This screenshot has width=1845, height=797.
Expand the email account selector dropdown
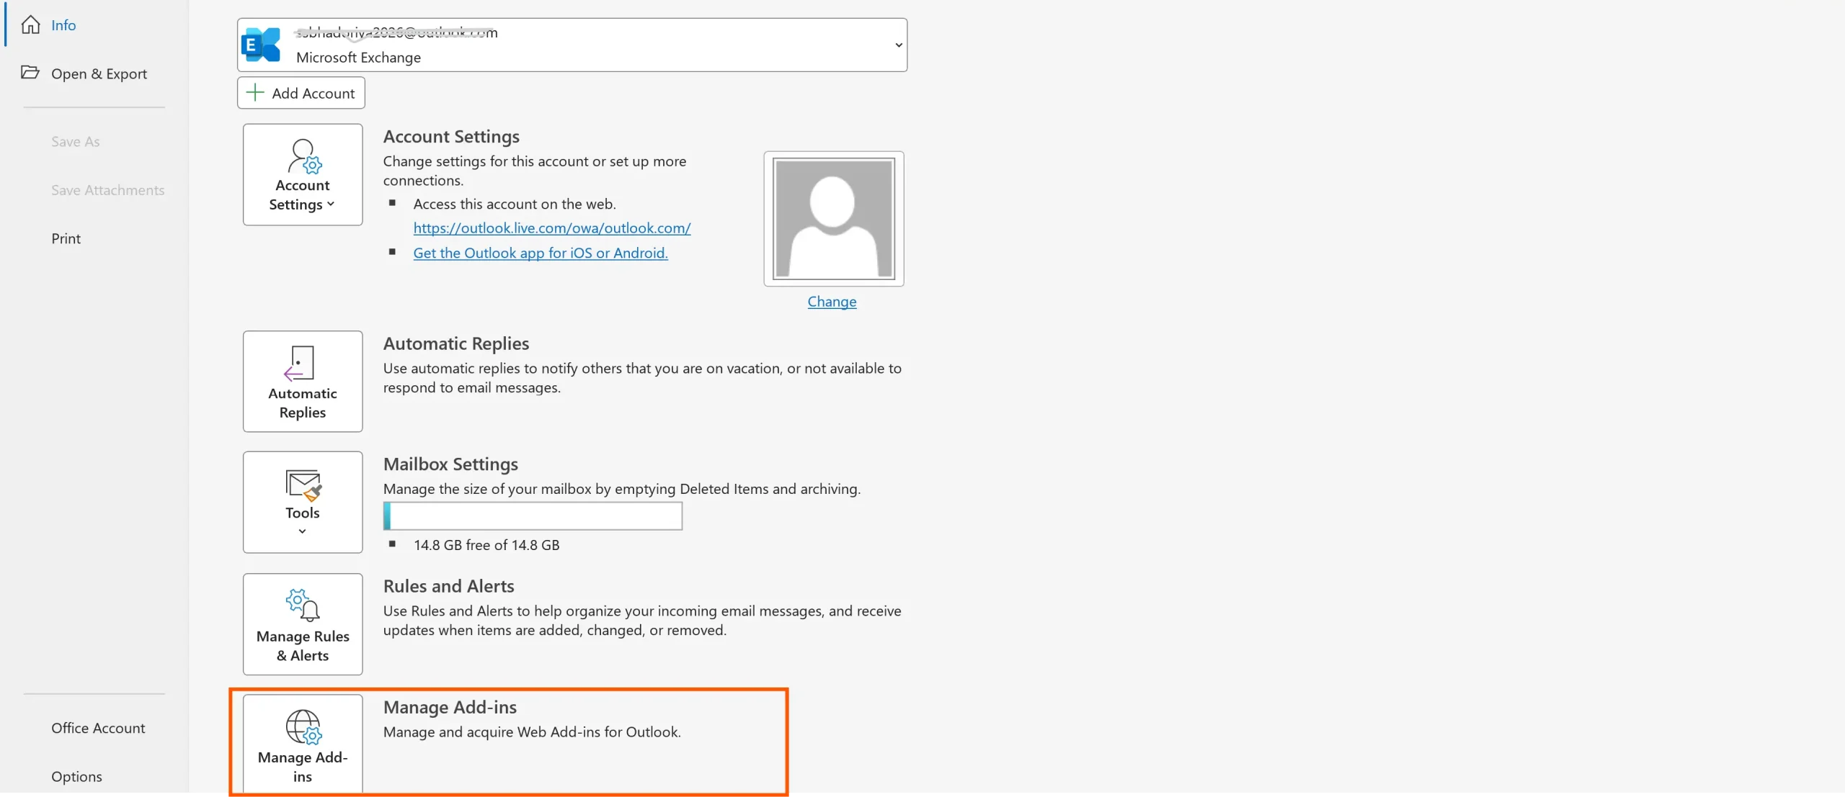(x=898, y=45)
